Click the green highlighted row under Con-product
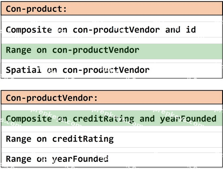The width and height of the screenshot is (223, 170). coord(111,51)
